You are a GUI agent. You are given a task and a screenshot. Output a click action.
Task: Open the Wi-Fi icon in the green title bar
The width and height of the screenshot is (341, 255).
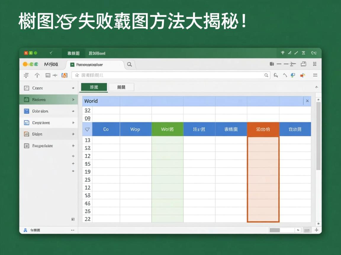click(282, 53)
